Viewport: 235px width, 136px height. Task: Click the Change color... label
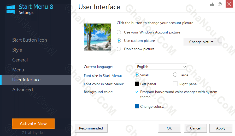[x=152, y=106]
